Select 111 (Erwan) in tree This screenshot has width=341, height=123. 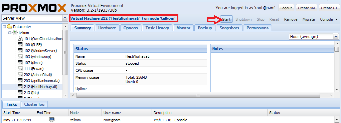pyautogui.click(x=34, y=69)
